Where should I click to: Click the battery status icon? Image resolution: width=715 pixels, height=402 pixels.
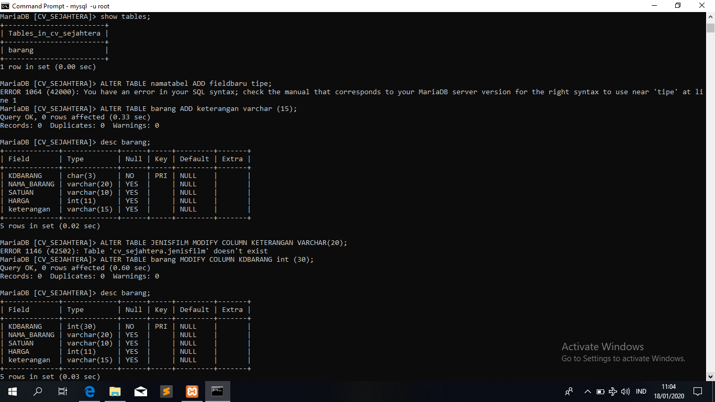click(x=600, y=392)
